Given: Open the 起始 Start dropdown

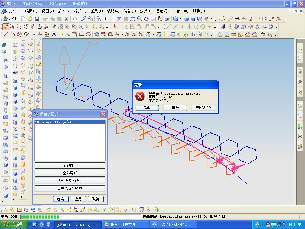Looking at the screenshot, I should pos(11,18).
